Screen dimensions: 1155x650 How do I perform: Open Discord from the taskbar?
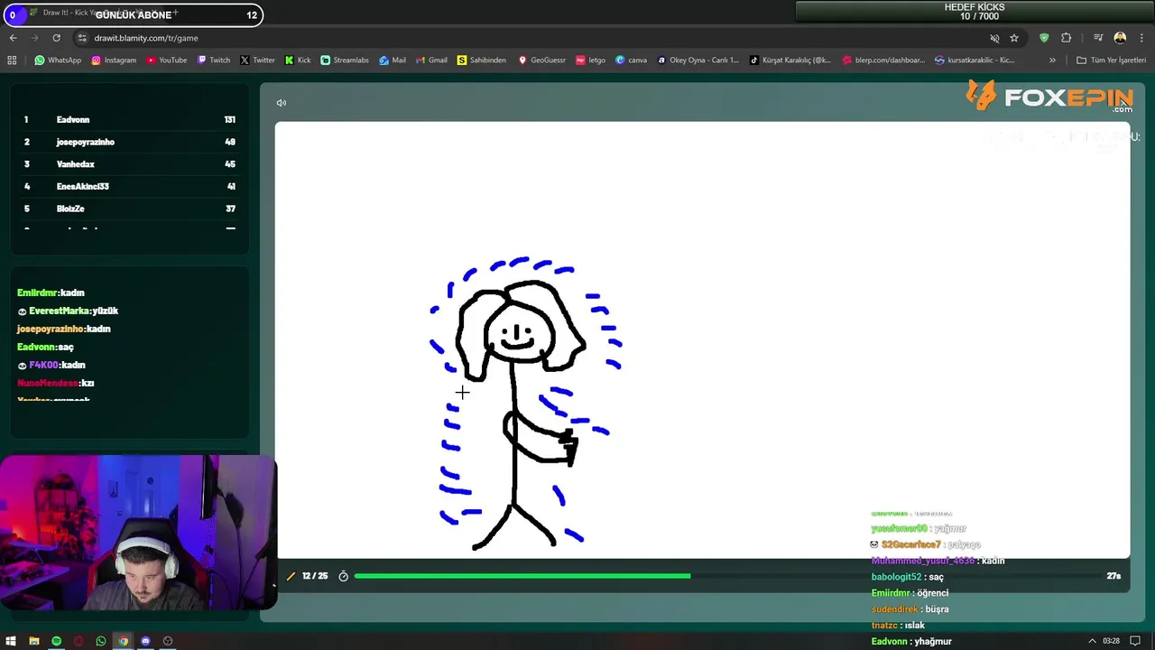[145, 641]
